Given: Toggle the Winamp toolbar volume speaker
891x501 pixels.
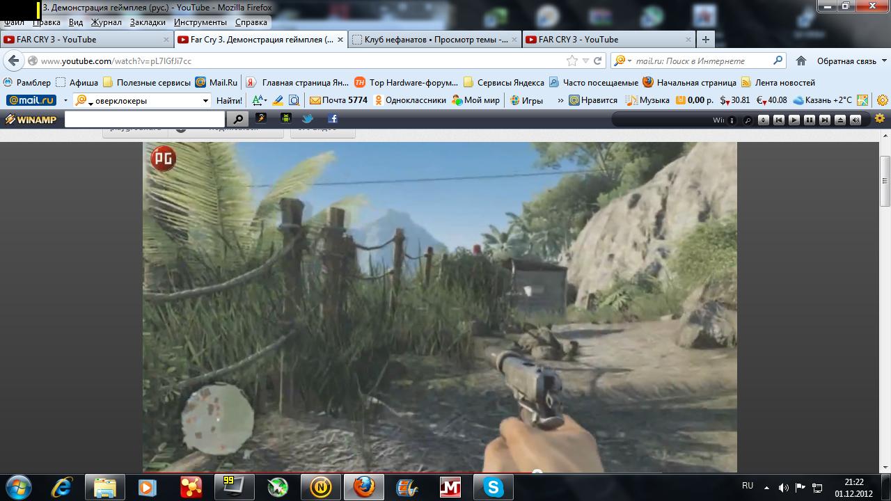Looking at the screenshot, I should click(x=855, y=120).
